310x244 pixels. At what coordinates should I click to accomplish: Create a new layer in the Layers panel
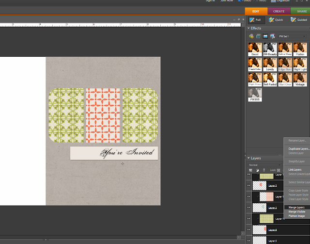coord(251,170)
